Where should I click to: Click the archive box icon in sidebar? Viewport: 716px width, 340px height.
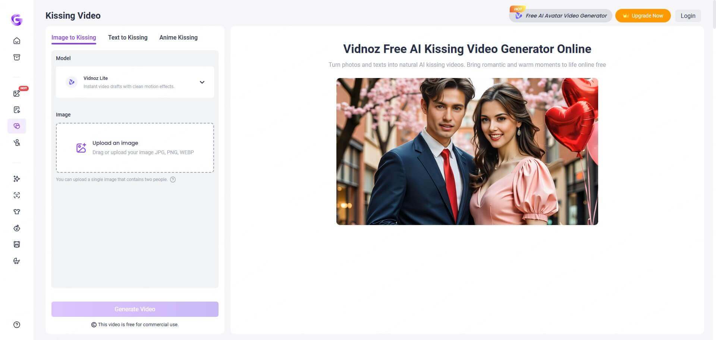(16, 57)
